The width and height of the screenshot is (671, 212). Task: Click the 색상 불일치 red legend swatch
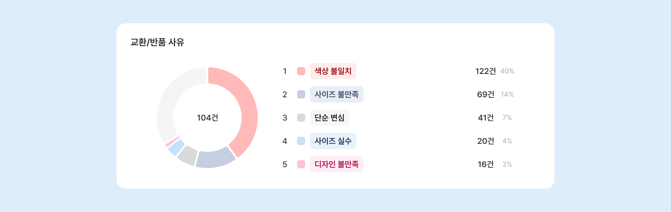coord(301,71)
